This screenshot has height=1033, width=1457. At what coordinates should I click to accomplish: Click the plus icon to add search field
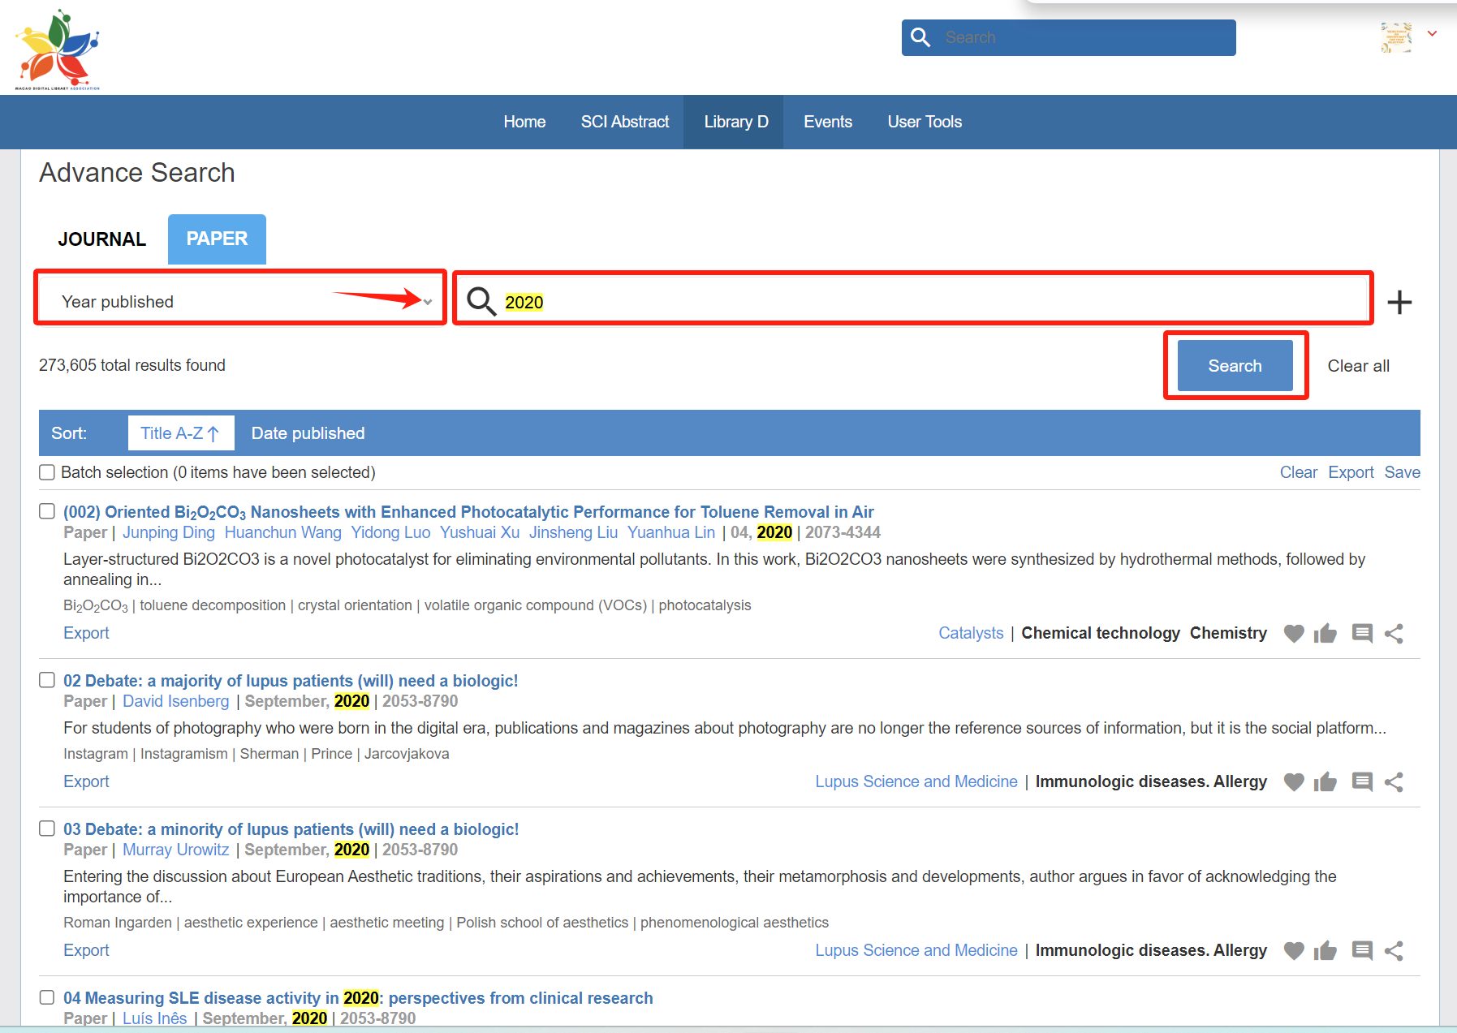click(1399, 303)
